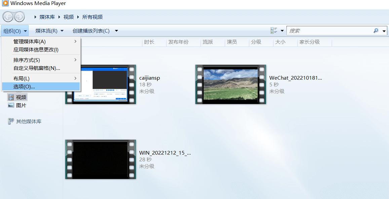The height and width of the screenshot is (199, 389).
Task: Click the back navigation arrow
Action: [x=7, y=16]
